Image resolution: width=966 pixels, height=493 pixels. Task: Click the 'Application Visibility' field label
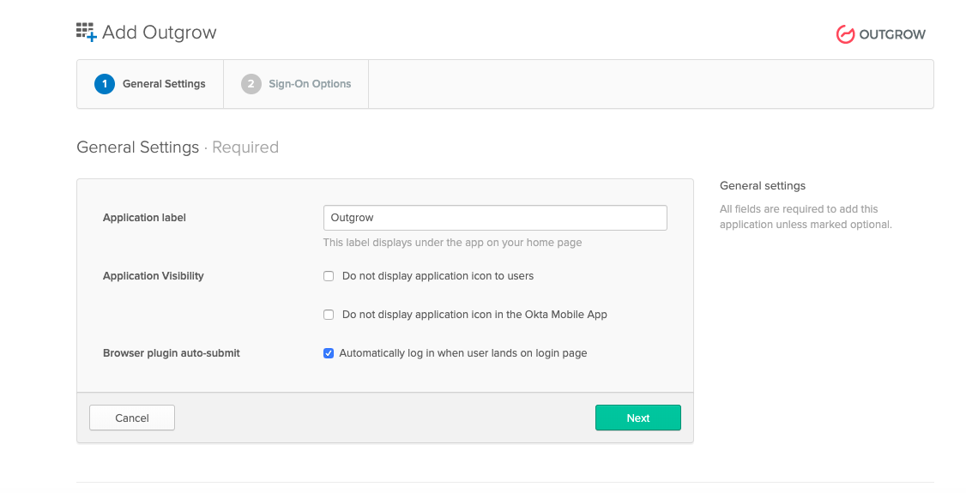pyautogui.click(x=154, y=276)
